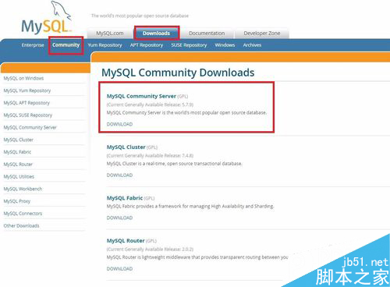Switch to the Documentation tab
390x287 pixels.
207,34
